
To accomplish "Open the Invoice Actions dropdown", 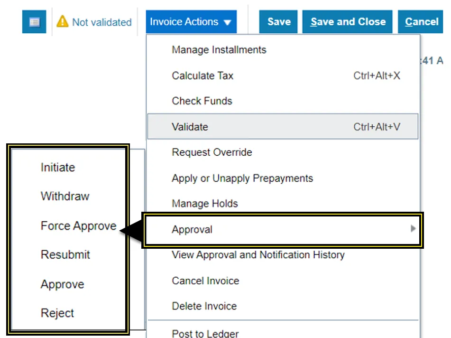I will [191, 22].
